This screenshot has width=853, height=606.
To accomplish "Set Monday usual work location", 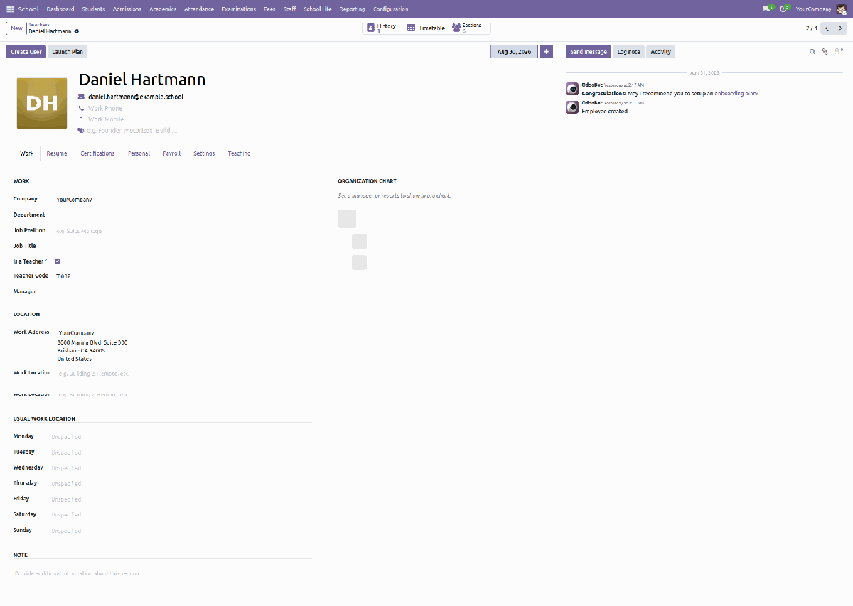I will (181, 437).
